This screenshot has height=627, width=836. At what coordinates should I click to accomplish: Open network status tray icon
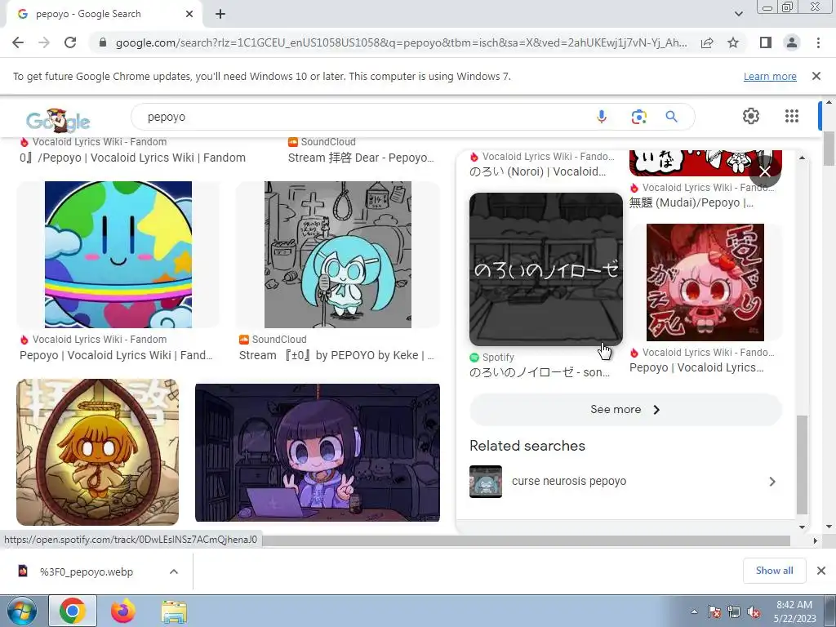point(734,611)
